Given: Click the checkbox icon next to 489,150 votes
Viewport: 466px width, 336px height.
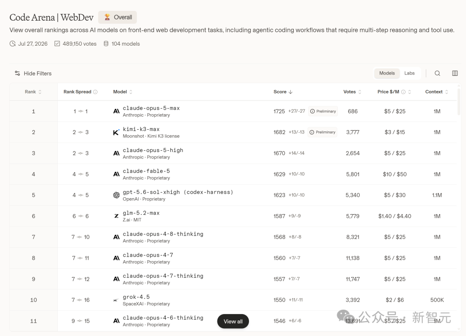Looking at the screenshot, I should coord(57,44).
